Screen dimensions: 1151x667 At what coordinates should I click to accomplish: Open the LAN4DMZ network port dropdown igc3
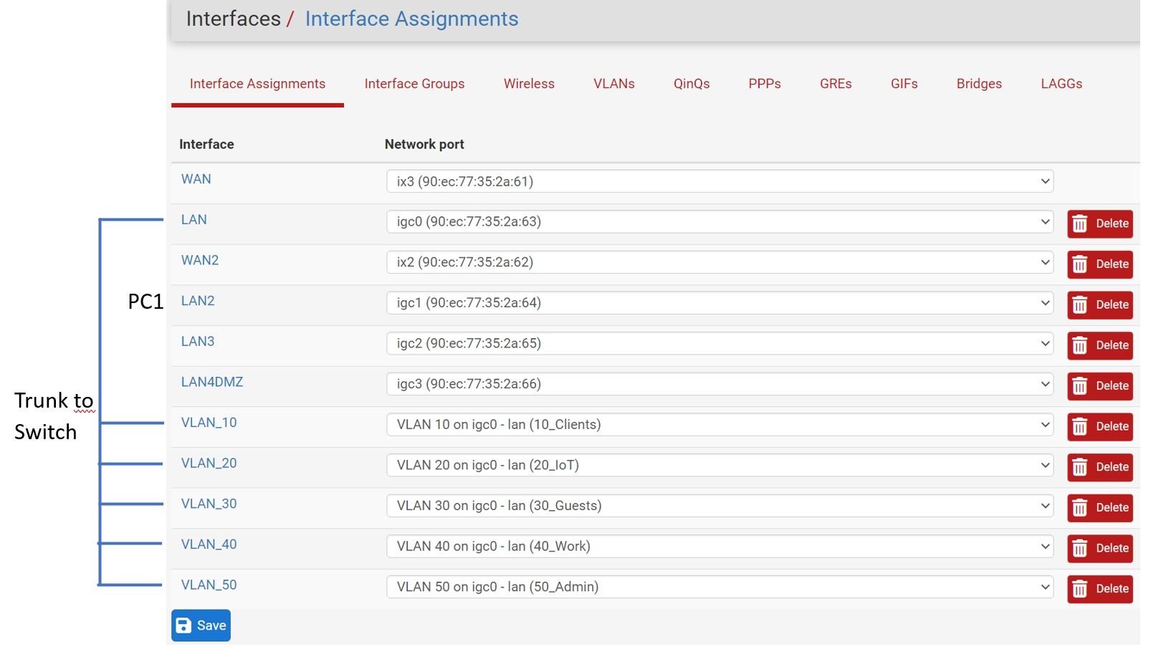click(720, 384)
